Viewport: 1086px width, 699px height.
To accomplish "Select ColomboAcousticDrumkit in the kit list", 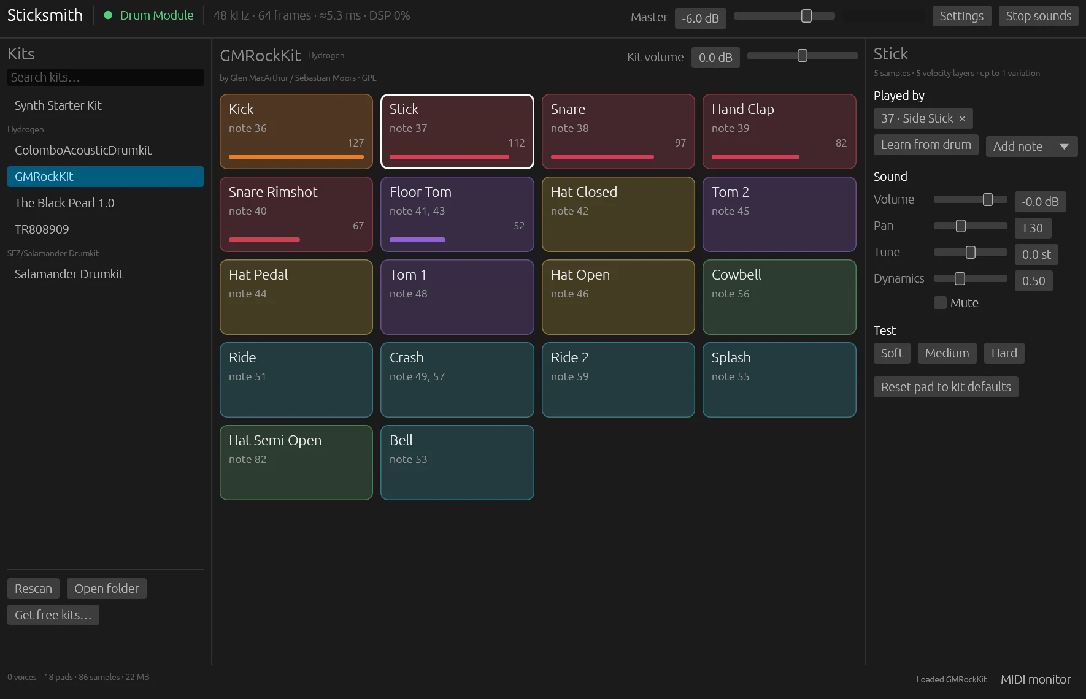I will (x=106, y=150).
